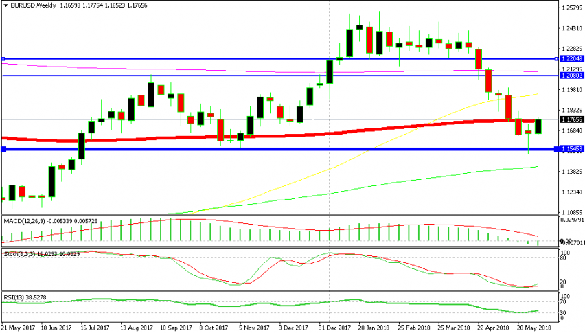Click the current price tag 1.17656

(x=571, y=119)
